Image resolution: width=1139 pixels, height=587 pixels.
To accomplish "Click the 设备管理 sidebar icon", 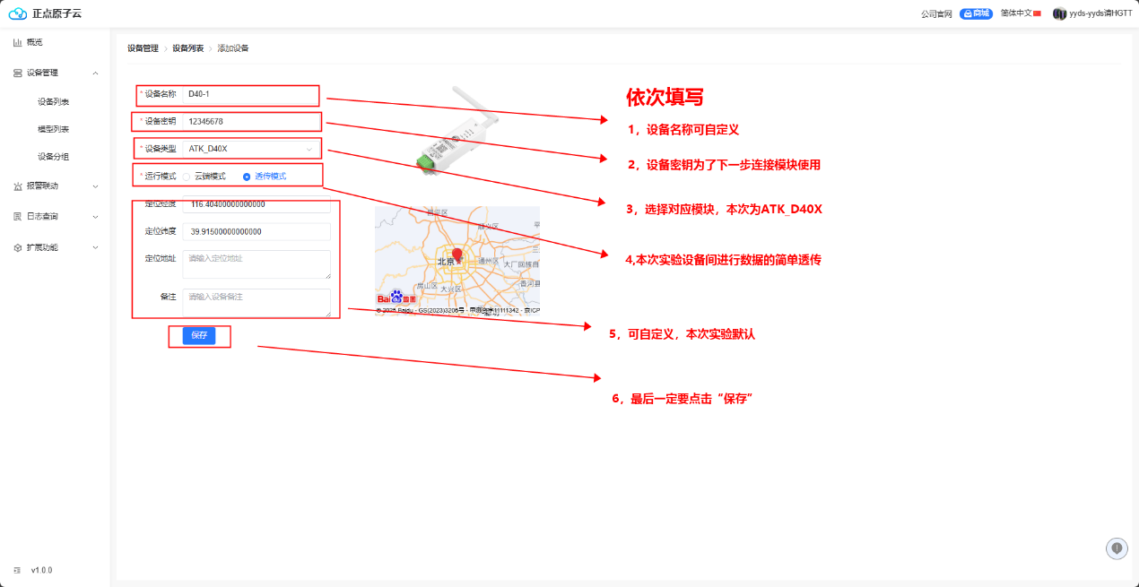I will pyautogui.click(x=17, y=73).
